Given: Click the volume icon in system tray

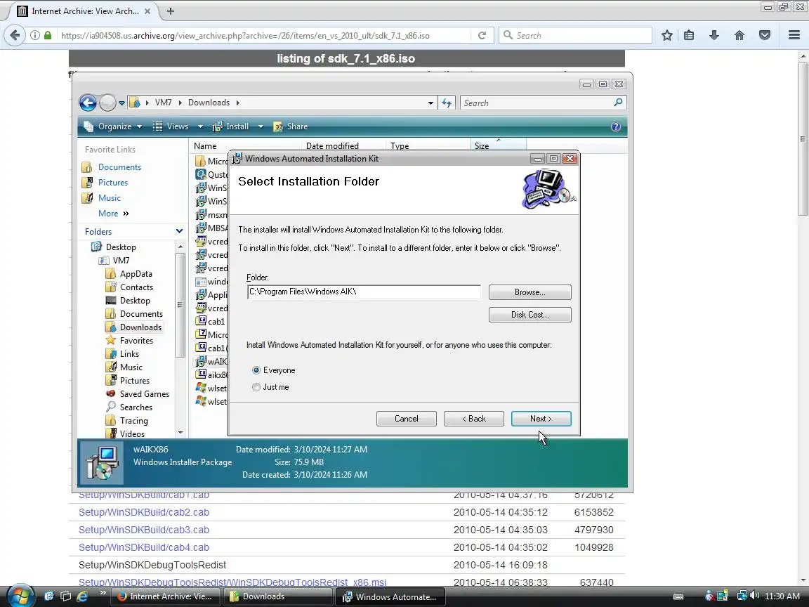Looking at the screenshot, I should pyautogui.click(x=755, y=596).
